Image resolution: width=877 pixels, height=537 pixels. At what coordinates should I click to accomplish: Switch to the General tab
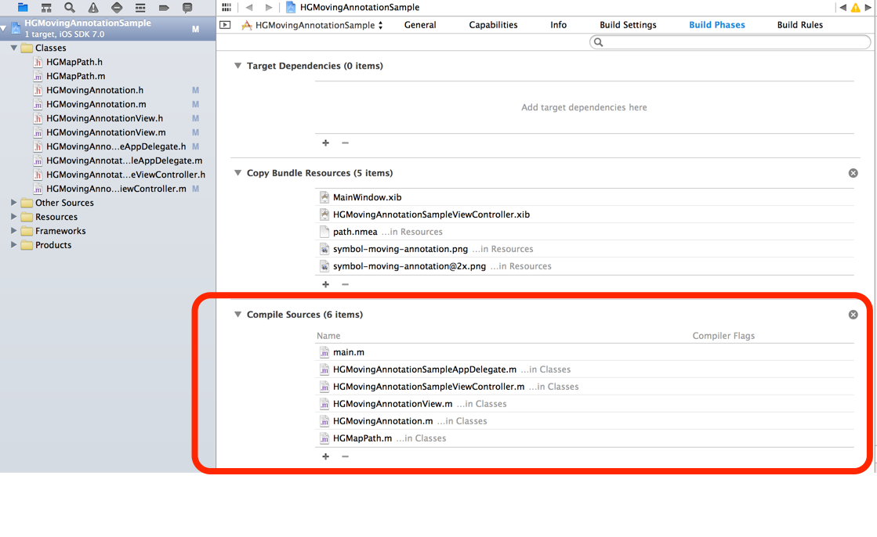(420, 25)
